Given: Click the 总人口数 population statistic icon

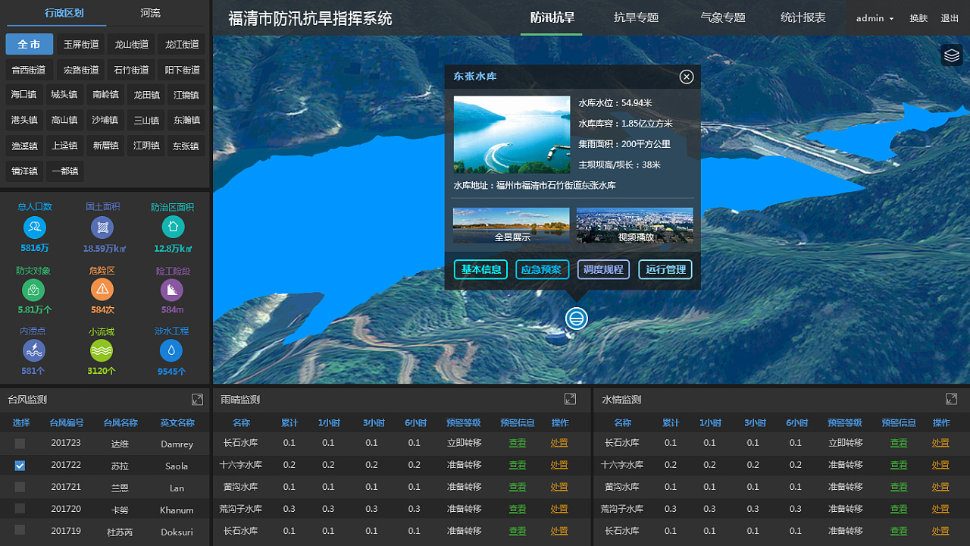Looking at the screenshot, I should click(35, 226).
